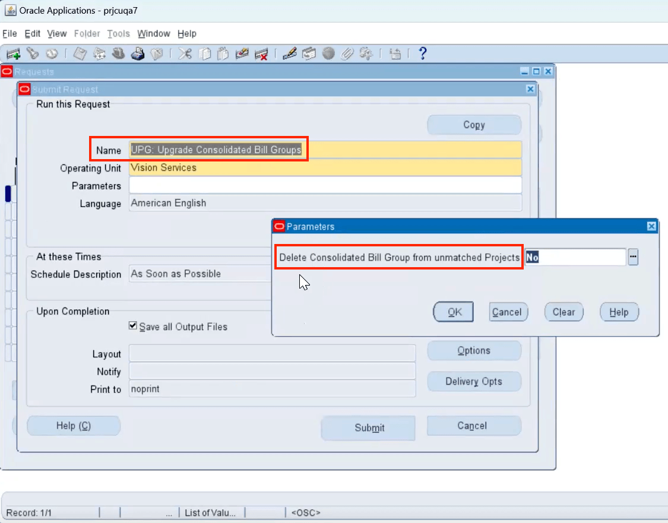Open the Folder menu
Screen dimensions: 668x523
[x=87, y=34]
